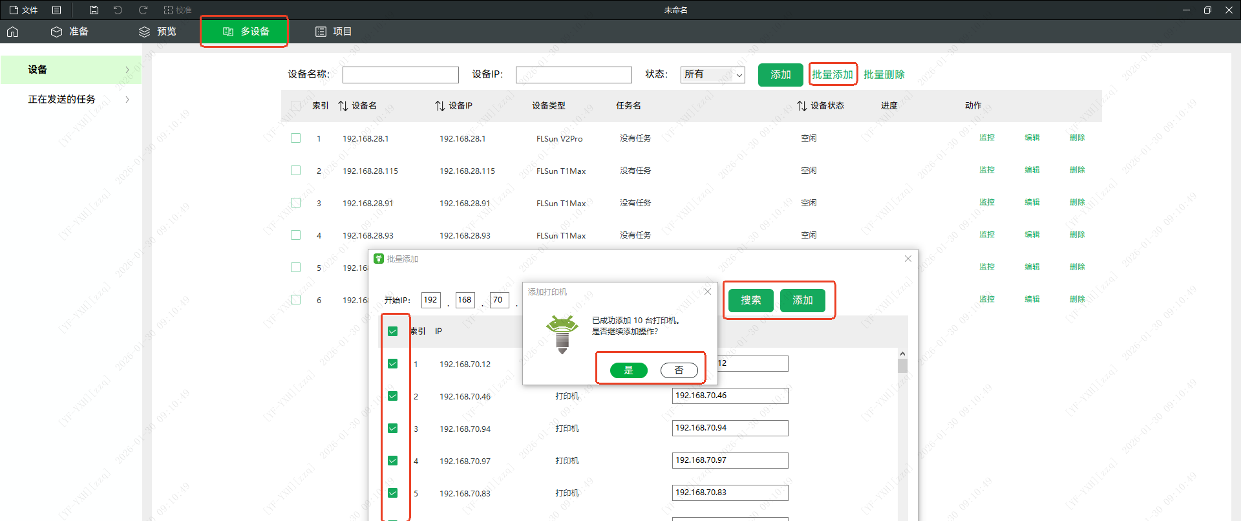Expand the 设备 sidebar item chevron
This screenshot has height=521, width=1241.
127,70
